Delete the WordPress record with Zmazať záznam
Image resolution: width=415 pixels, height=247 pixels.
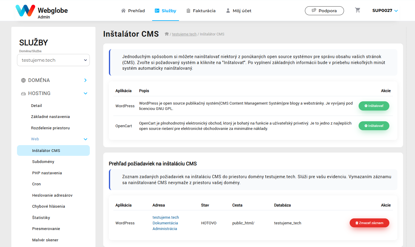tap(369, 223)
